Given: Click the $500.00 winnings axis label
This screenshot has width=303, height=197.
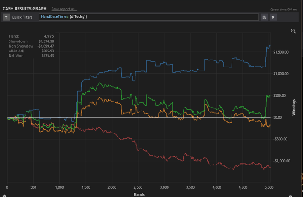Looking at the screenshot, I should (x=279, y=96).
